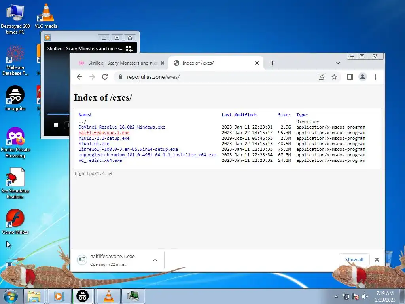Sort listing by Last Modified column
The image size is (405, 304).
pos(239,115)
